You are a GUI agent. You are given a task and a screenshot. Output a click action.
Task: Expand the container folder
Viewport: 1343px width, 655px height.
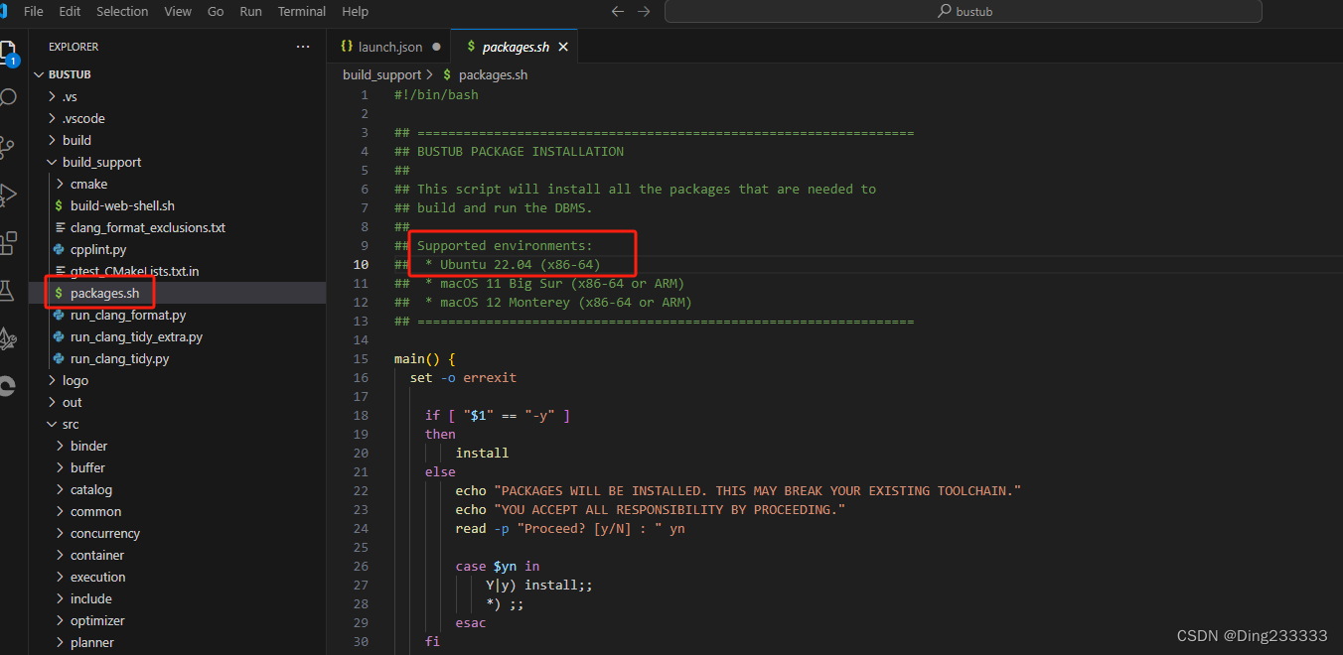point(97,555)
